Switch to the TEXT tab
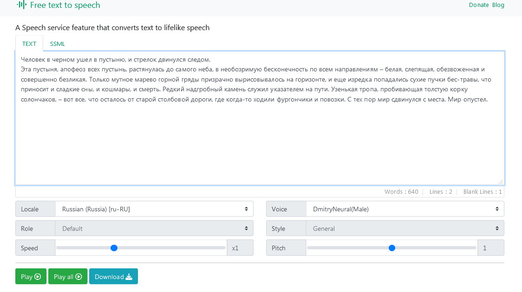This screenshot has height=292, width=522. click(29, 44)
